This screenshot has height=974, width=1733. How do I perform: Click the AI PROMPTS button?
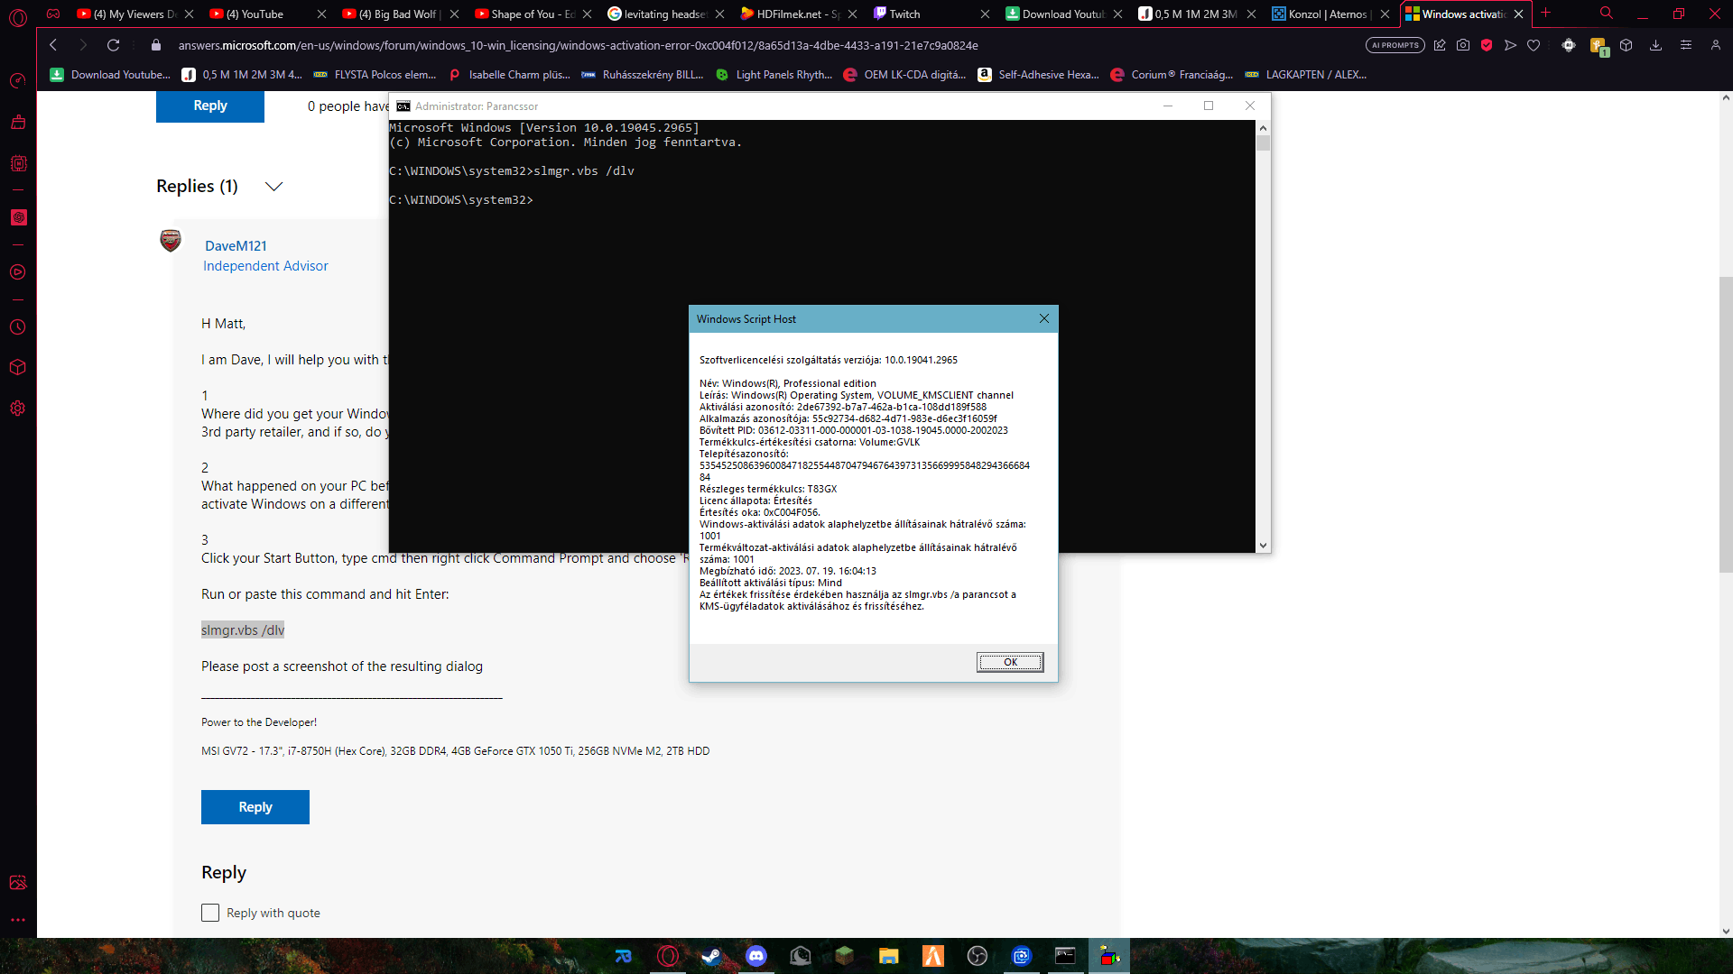[1395, 45]
